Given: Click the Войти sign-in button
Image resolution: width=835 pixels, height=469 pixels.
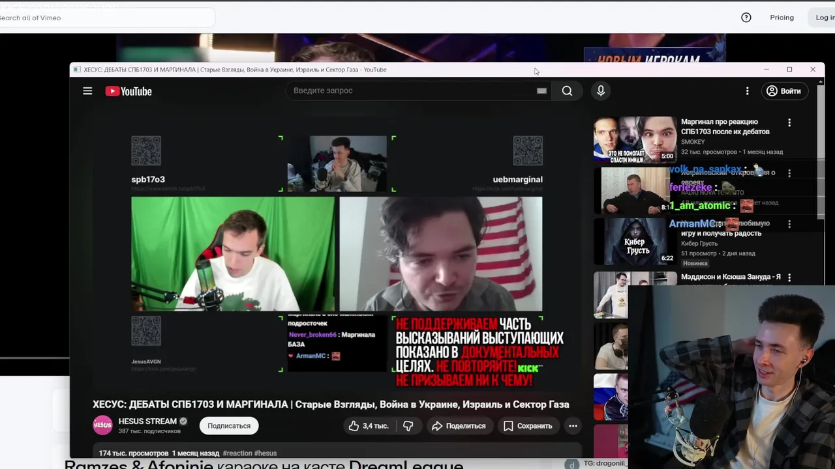Looking at the screenshot, I should 783,91.
